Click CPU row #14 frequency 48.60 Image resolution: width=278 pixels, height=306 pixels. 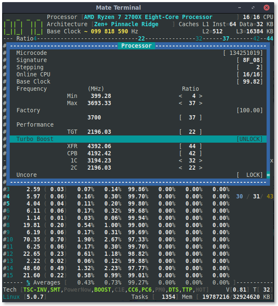pyautogui.click(x=32, y=268)
